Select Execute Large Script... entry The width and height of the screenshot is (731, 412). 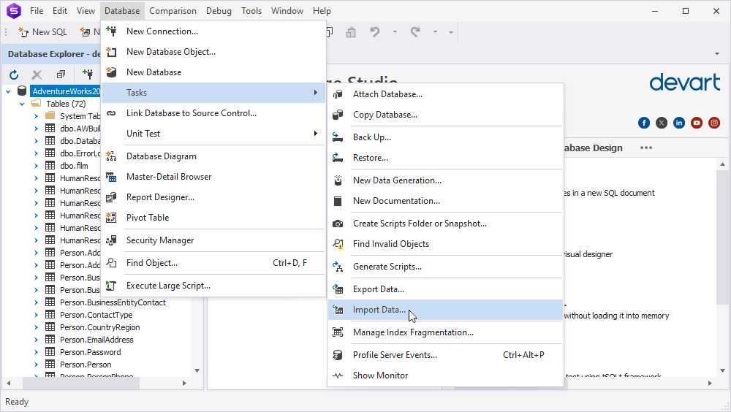click(213, 286)
